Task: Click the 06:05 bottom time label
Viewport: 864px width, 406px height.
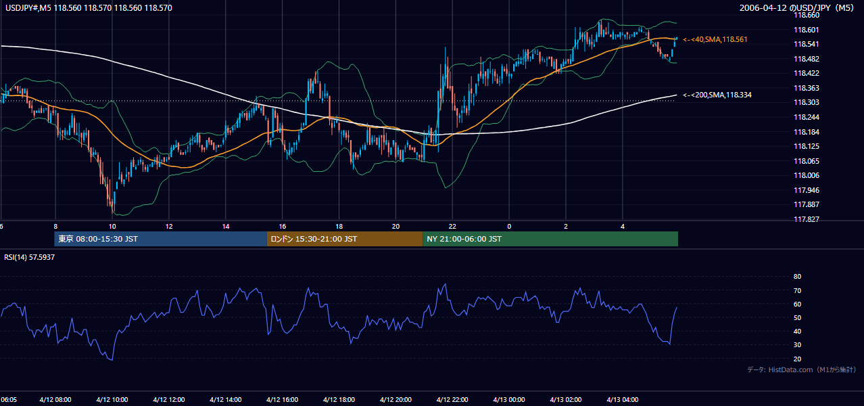Action: click(x=8, y=399)
